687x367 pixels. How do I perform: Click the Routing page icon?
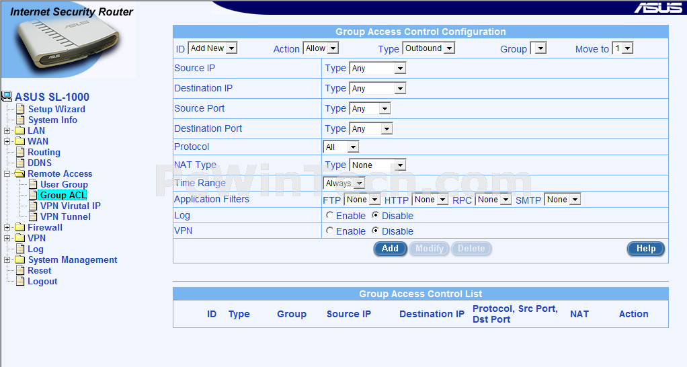[x=20, y=152]
